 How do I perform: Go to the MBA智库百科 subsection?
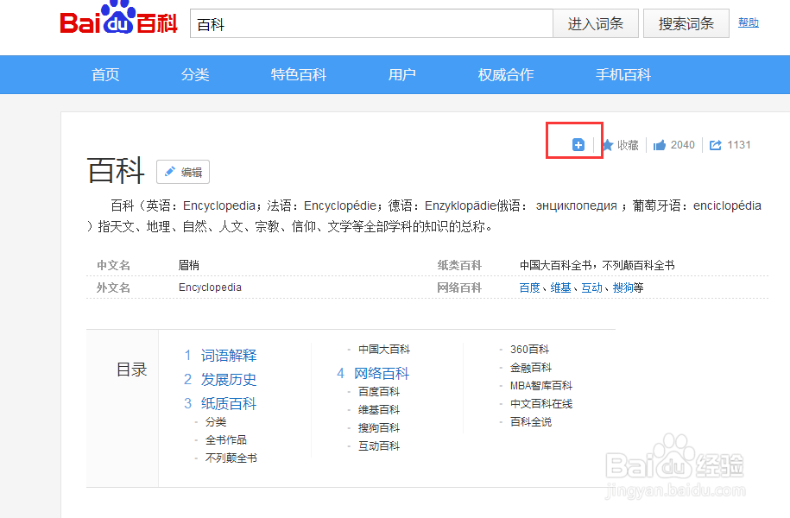[x=541, y=385]
